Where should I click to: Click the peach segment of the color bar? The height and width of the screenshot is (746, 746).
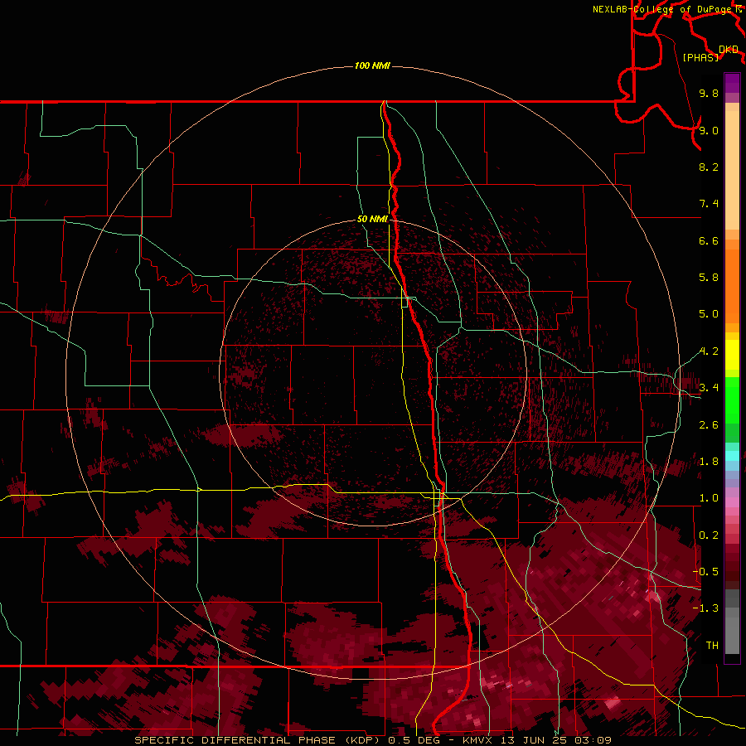(732, 170)
